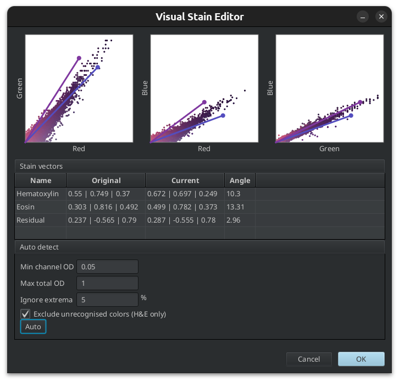This screenshot has width=399, height=382.
Task: Click the Original column header
Action: tap(106, 180)
